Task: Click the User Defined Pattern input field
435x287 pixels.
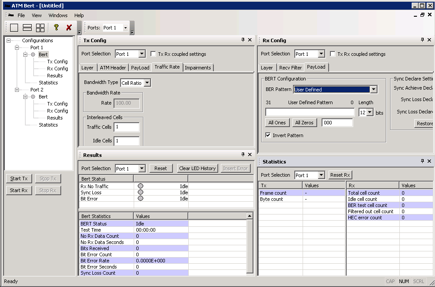Action: point(310,112)
